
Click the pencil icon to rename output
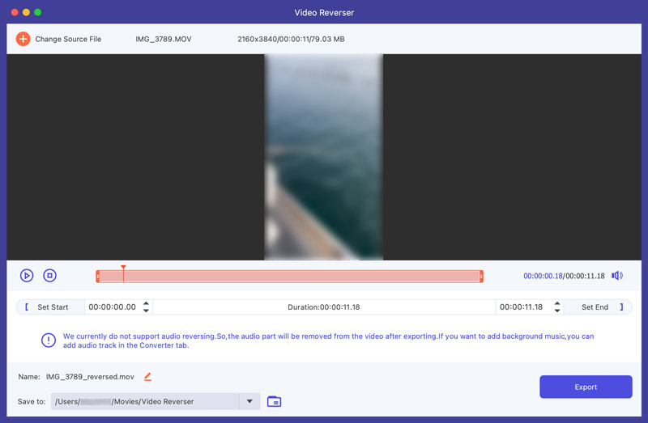click(x=147, y=377)
